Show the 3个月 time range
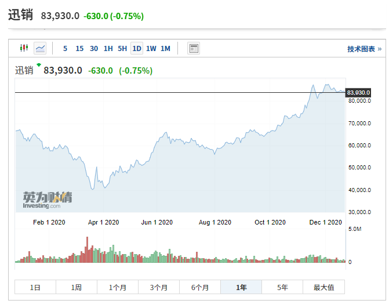 tap(159, 287)
